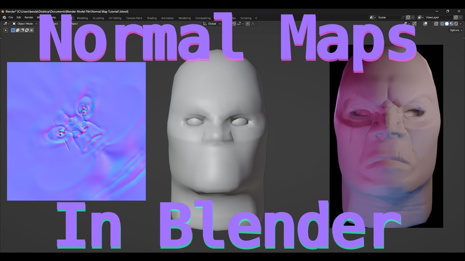
Task: Minimize the Blender window
Action: [x=437, y=11]
